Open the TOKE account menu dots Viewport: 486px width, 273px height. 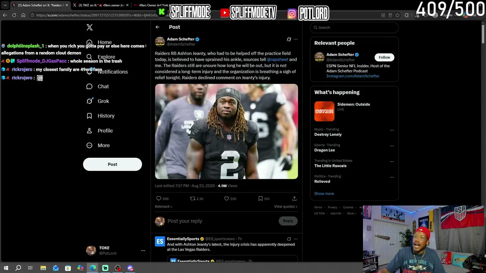point(143,251)
